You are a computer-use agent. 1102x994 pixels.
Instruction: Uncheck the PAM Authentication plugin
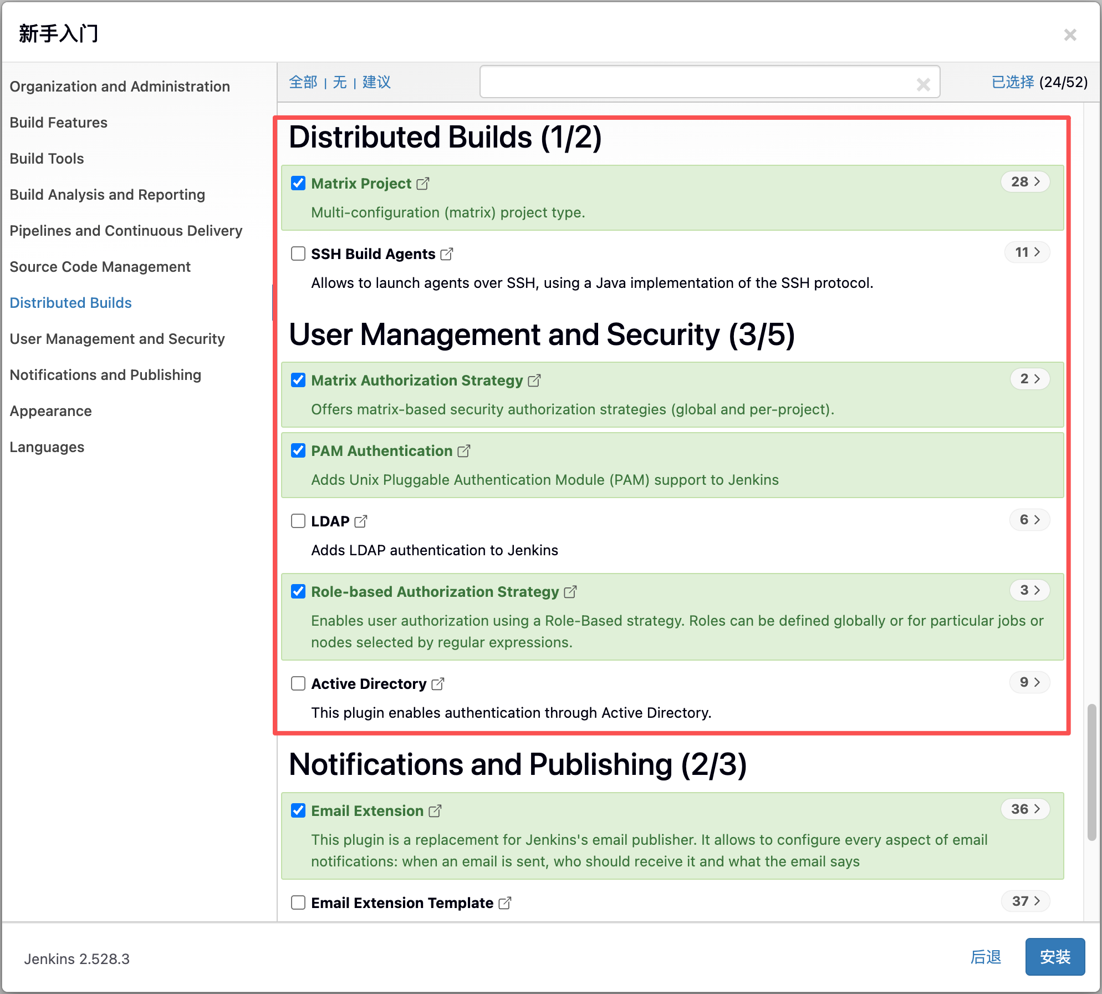tap(298, 450)
